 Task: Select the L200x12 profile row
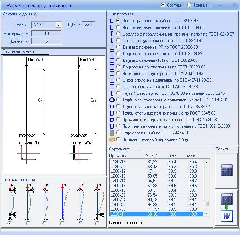(157, 171)
